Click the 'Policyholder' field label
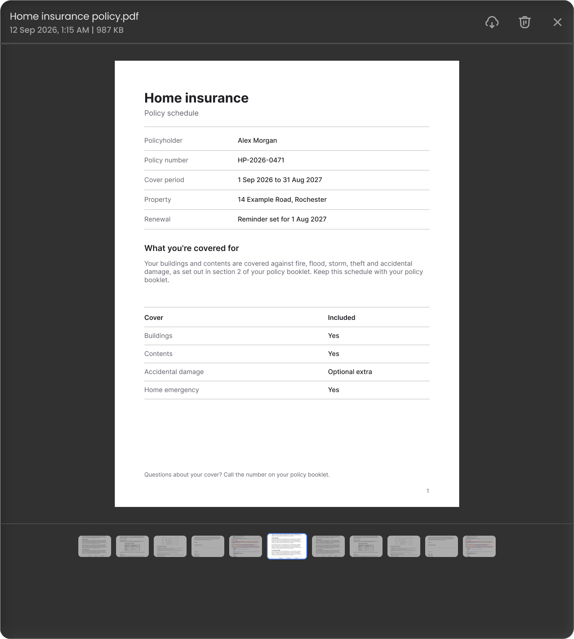Viewport: 574px width, 639px height. click(x=163, y=141)
